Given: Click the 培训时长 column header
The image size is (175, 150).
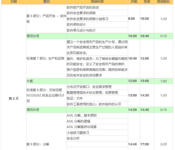Looking at the screenshot, I should pos(164,2).
